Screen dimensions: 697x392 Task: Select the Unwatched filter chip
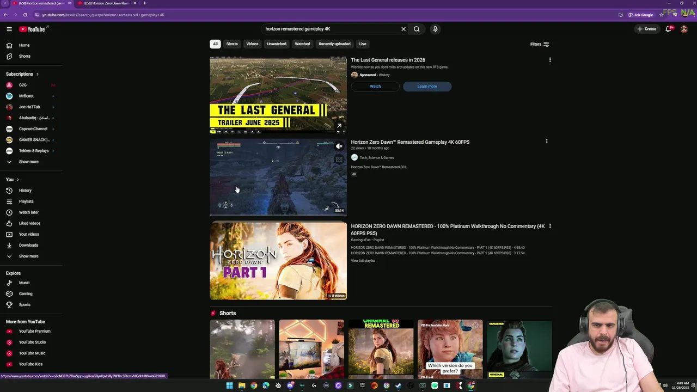(x=277, y=44)
